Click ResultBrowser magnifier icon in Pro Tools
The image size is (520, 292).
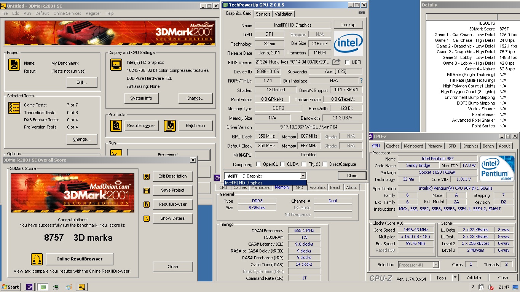tap(116, 125)
